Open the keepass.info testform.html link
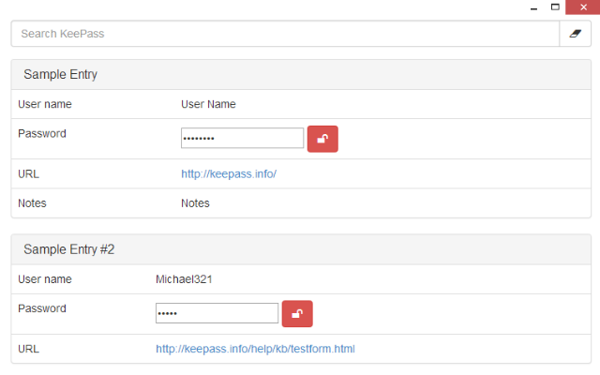 tap(255, 349)
